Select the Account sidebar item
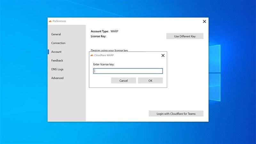Image resolution: width=256 pixels, height=144 pixels. coord(56,52)
